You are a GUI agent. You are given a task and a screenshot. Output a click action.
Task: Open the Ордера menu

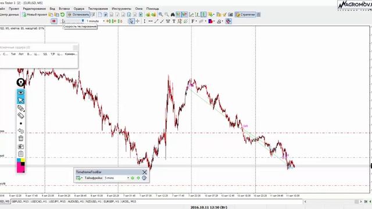pyautogui.click(x=79, y=9)
